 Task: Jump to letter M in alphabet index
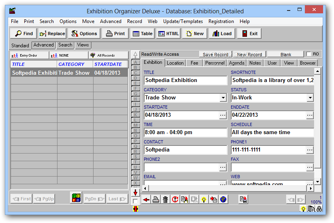pos(136,125)
